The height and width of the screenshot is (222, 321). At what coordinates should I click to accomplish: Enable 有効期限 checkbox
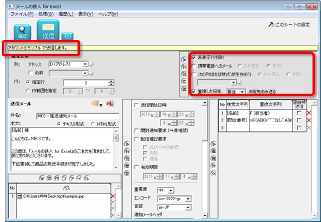(x=136, y=167)
